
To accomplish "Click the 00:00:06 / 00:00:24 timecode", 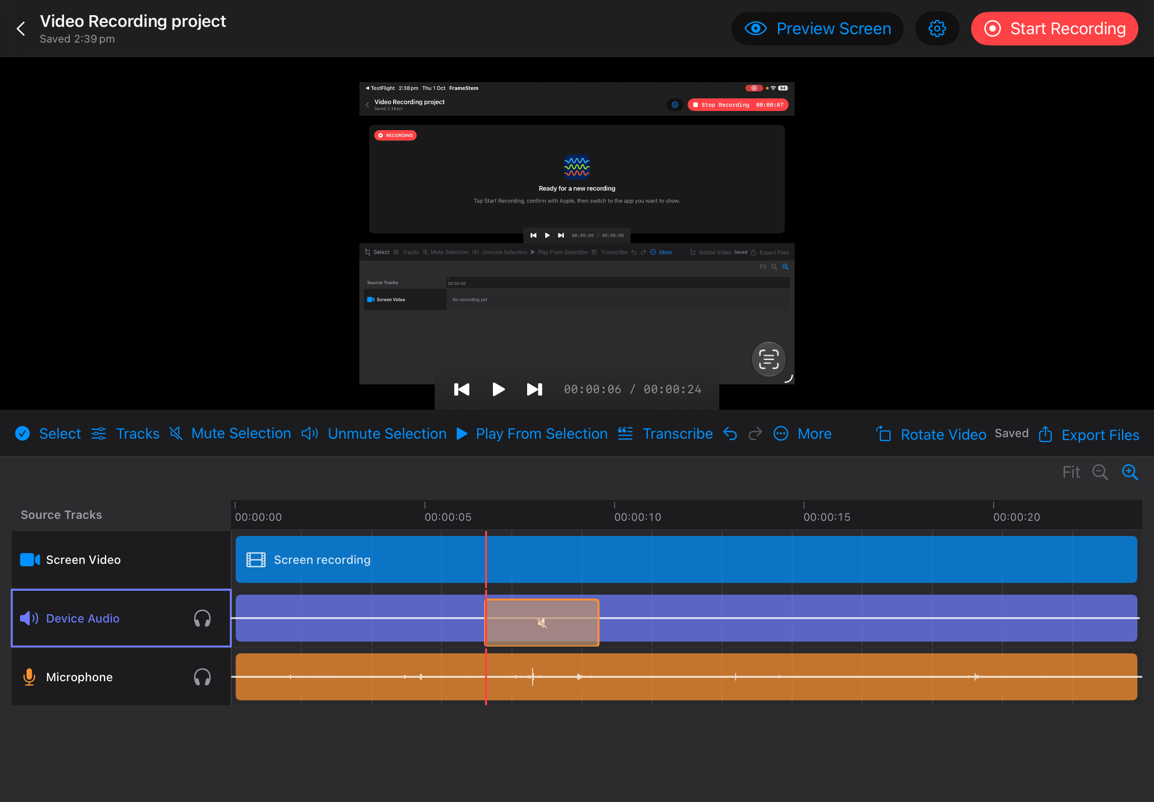I will coord(632,389).
